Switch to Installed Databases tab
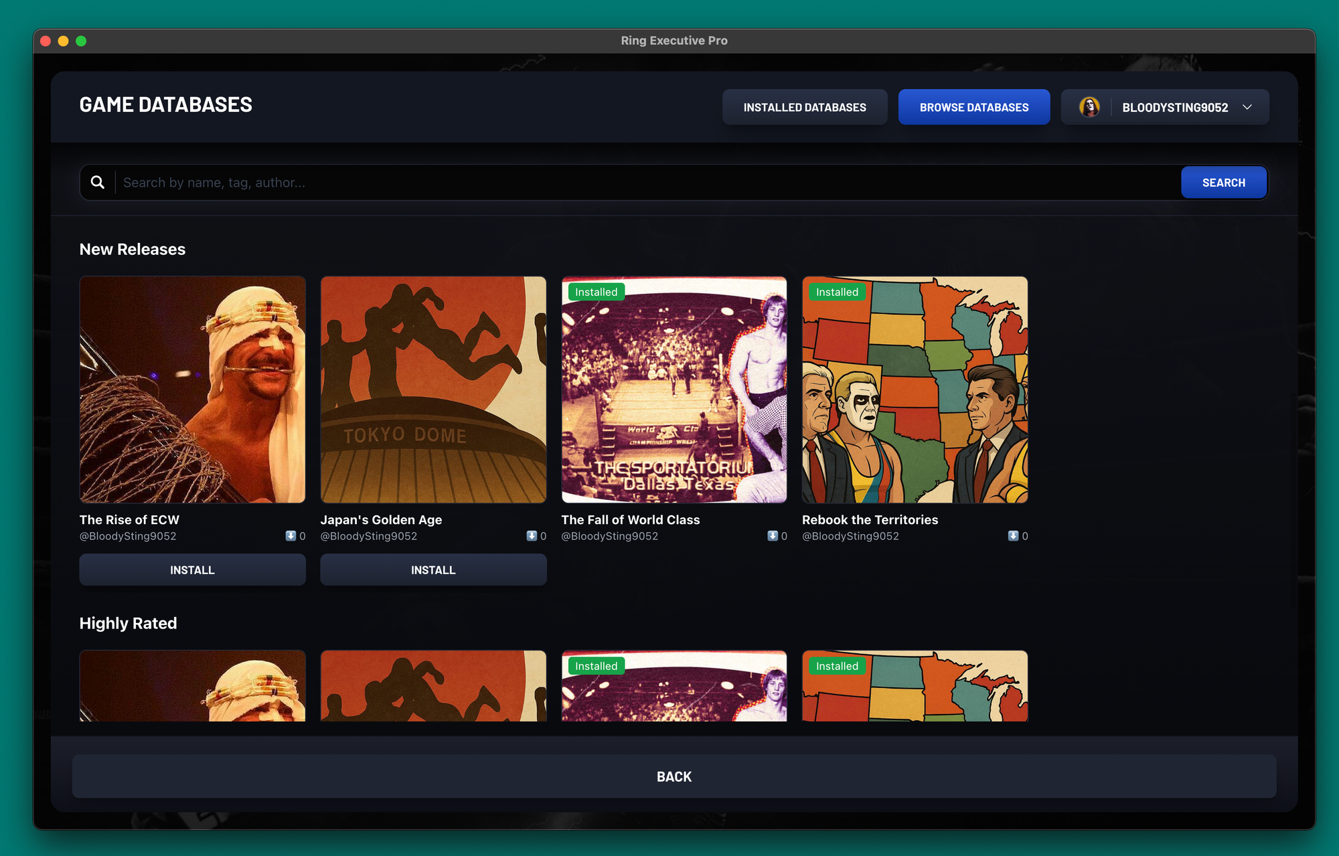 (x=805, y=107)
